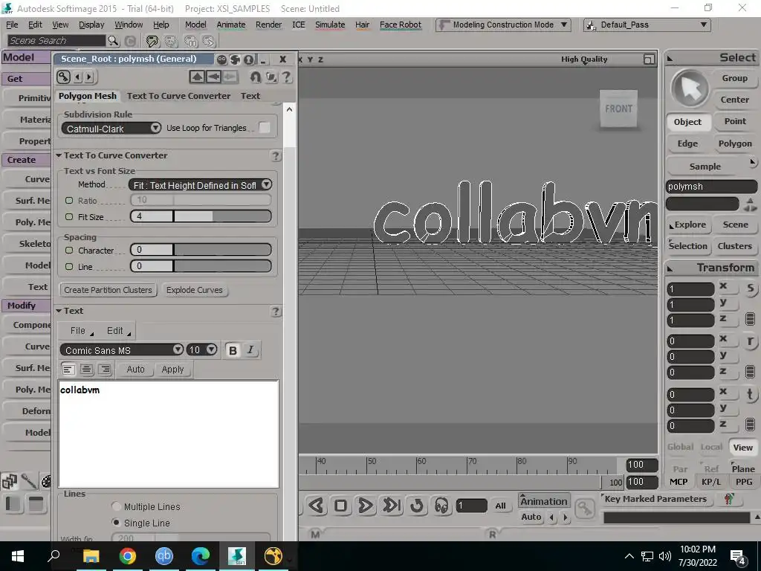This screenshot has width=761, height=571.
Task: Click Explode Curves button
Action: click(194, 290)
